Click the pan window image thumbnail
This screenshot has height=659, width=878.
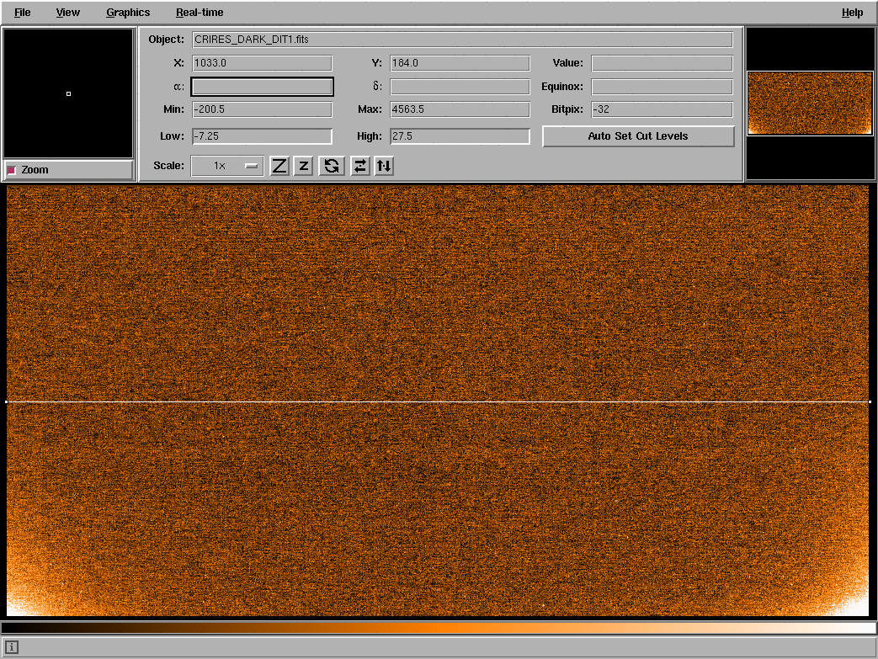[810, 103]
